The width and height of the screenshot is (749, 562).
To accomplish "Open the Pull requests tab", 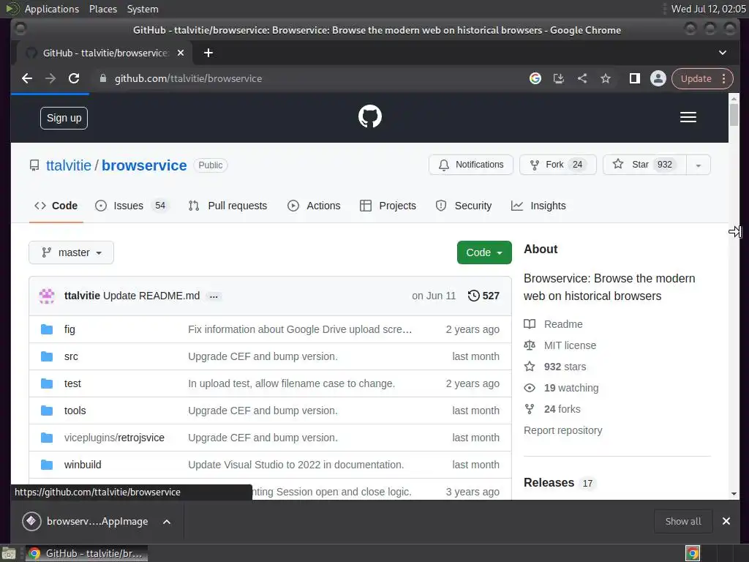I will (228, 206).
